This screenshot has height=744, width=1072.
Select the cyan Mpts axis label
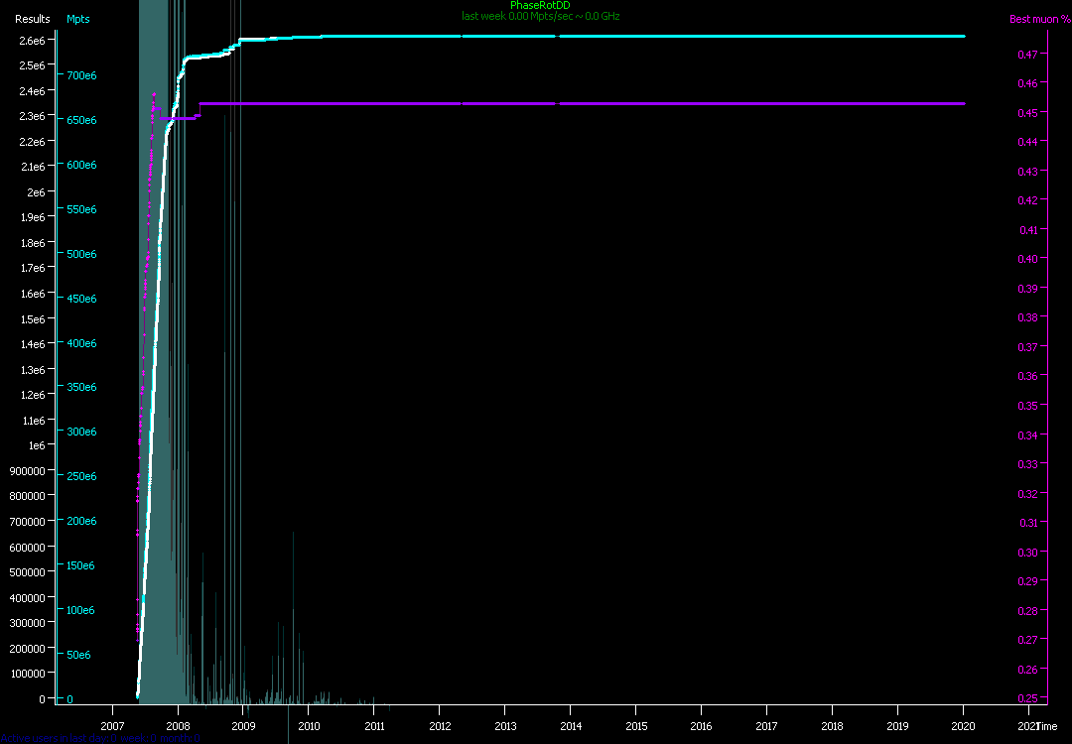point(77,19)
